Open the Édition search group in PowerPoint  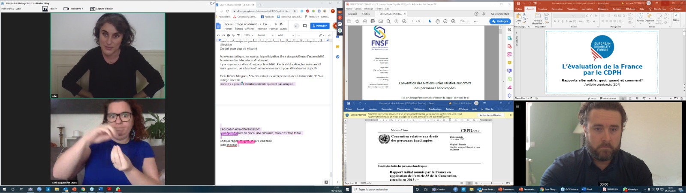[676, 18]
